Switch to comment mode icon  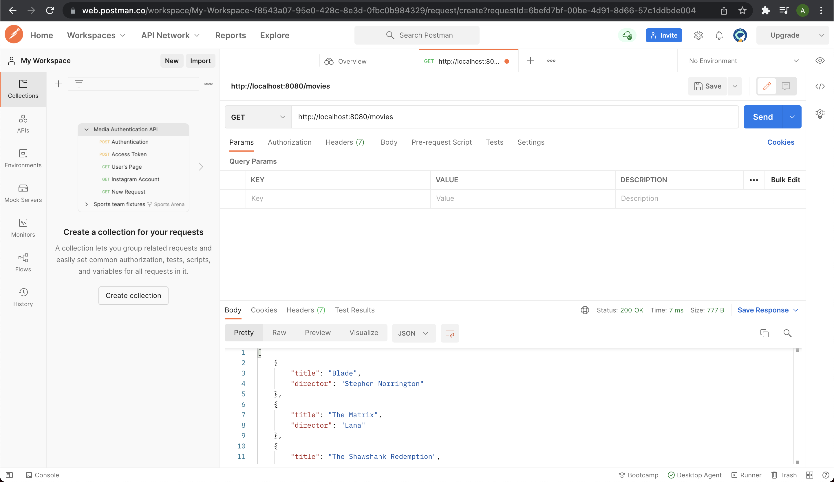[786, 86]
